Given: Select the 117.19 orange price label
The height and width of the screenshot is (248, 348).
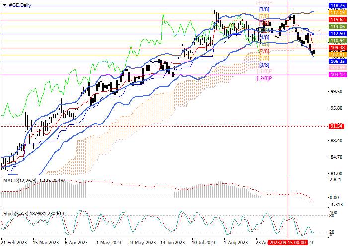Looking at the screenshot, I should click(337, 13).
